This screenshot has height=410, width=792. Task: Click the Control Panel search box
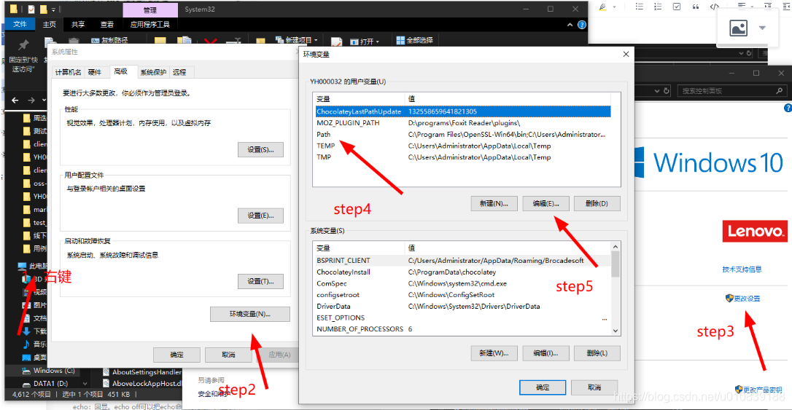732,91
